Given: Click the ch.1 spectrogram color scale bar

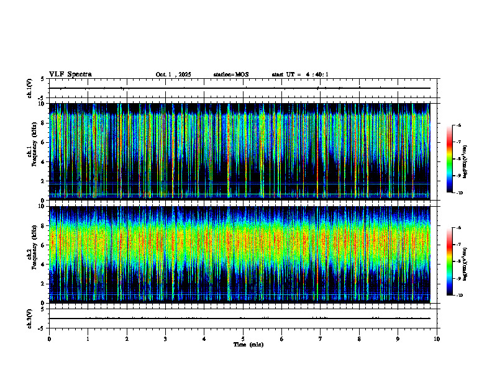Looking at the screenshot, I should click(450, 159).
